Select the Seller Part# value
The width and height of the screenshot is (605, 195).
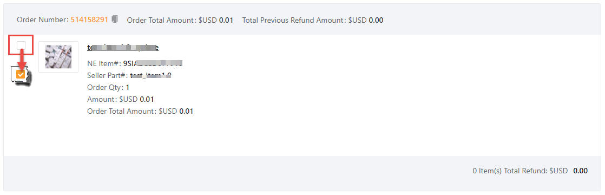click(x=150, y=75)
